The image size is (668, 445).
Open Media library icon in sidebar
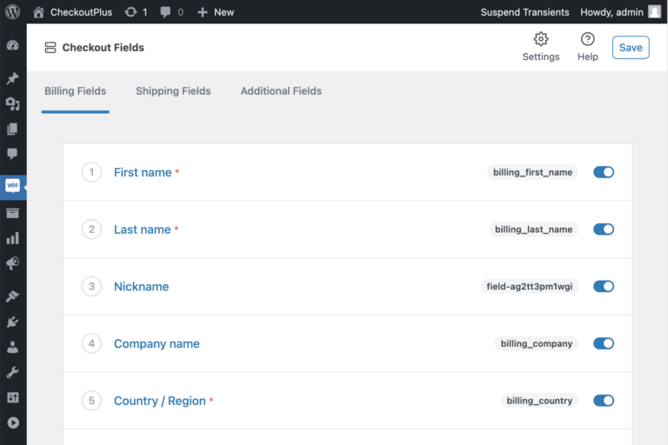pyautogui.click(x=13, y=103)
